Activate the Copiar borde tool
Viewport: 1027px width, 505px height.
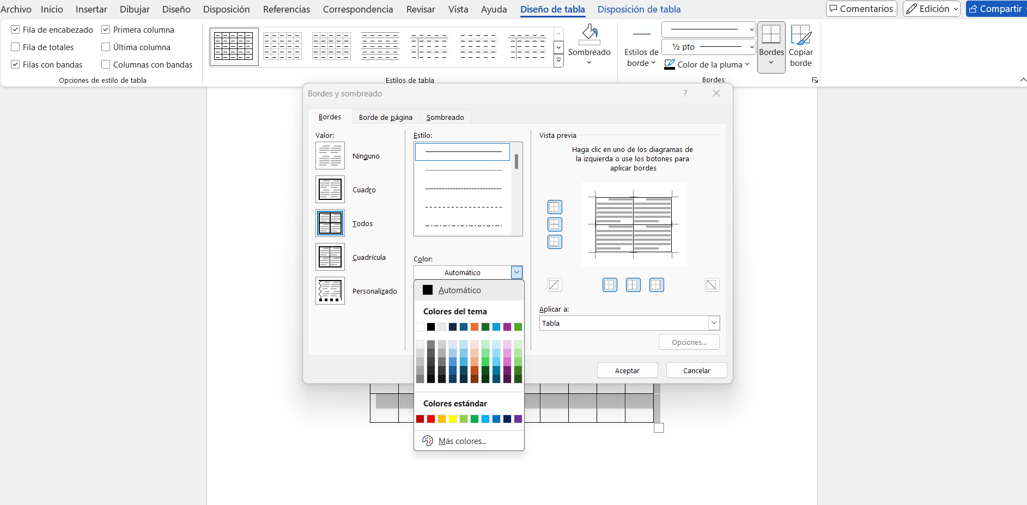(800, 46)
